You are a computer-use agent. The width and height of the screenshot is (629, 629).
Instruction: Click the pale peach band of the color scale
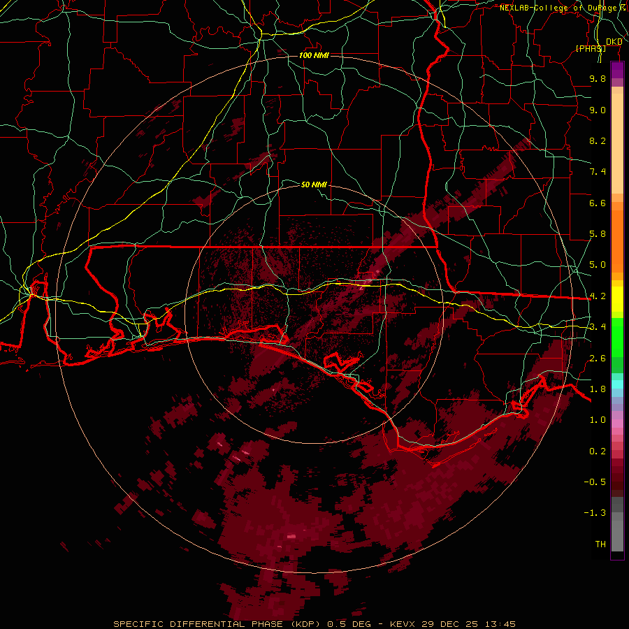(617, 143)
